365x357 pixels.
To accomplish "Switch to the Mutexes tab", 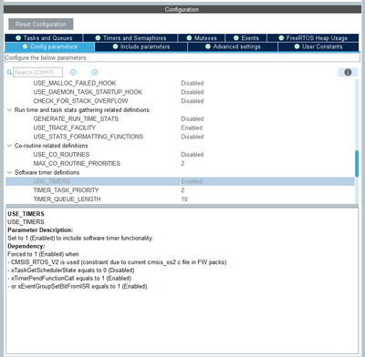I will (202, 38).
